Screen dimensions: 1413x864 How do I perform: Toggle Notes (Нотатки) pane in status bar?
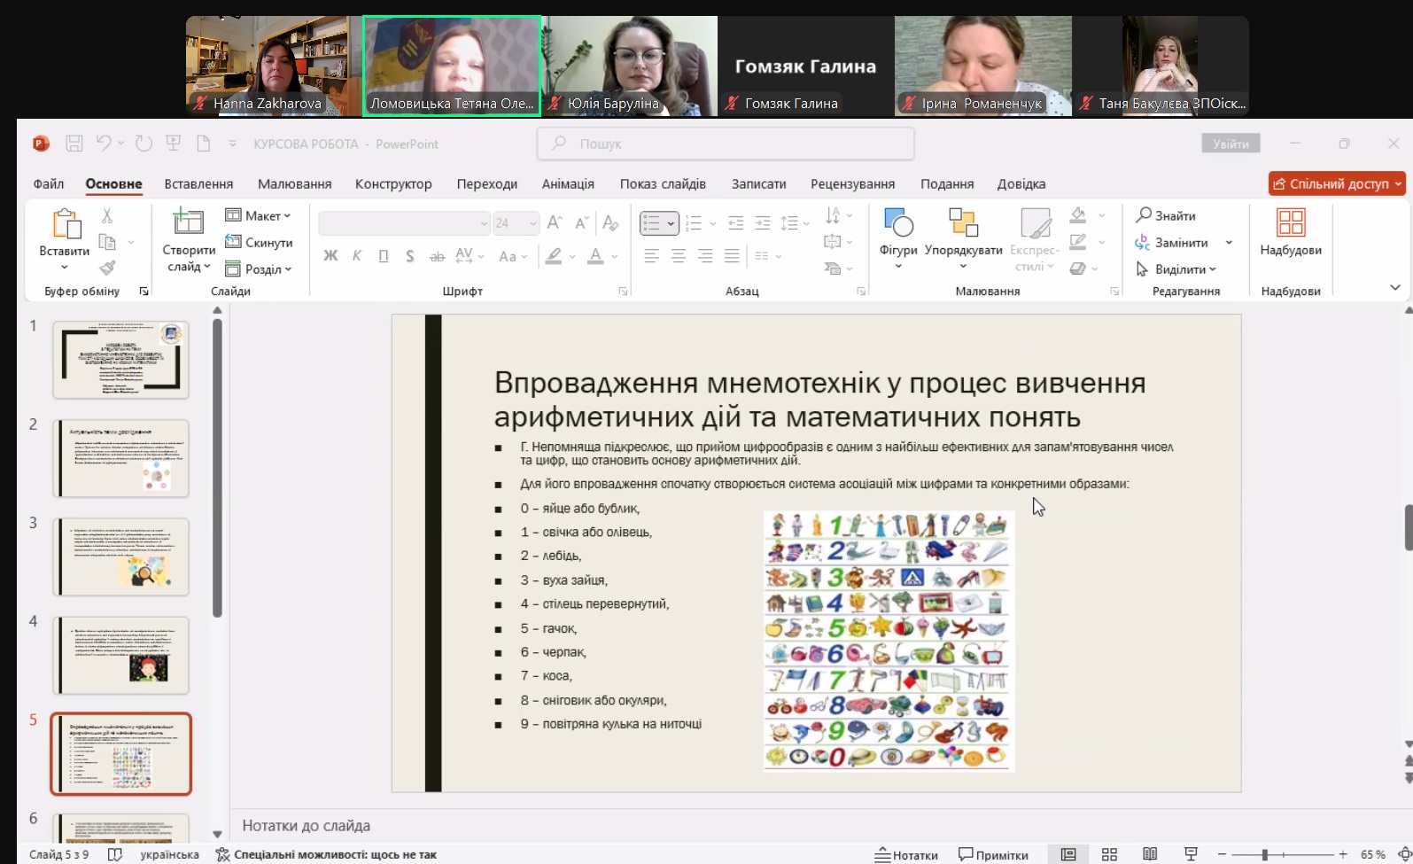tap(906, 855)
